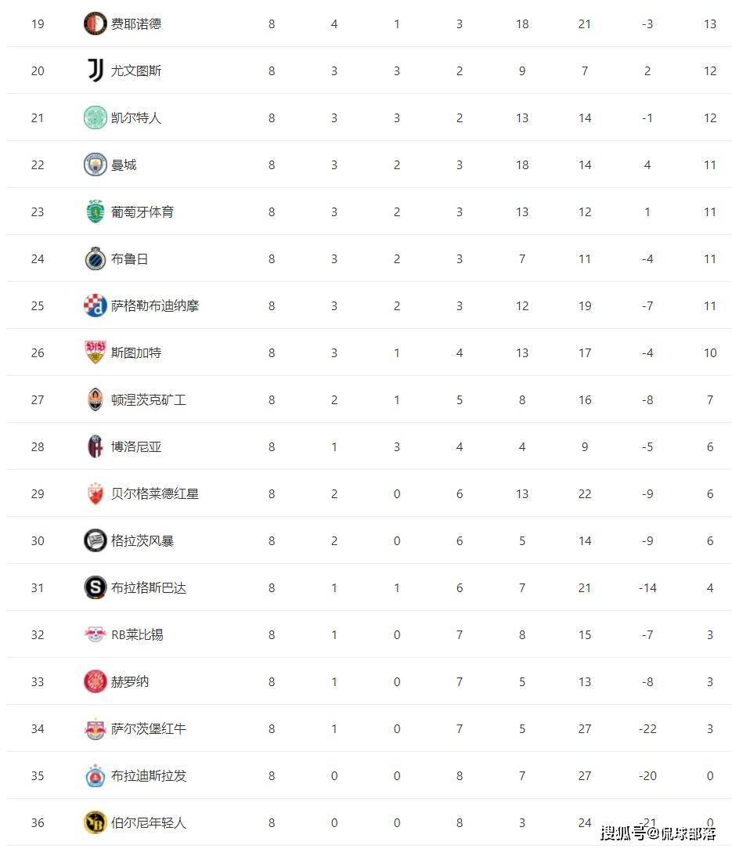Open the Sporting CP green logo
The width and height of the screenshot is (732, 849).
tap(96, 211)
